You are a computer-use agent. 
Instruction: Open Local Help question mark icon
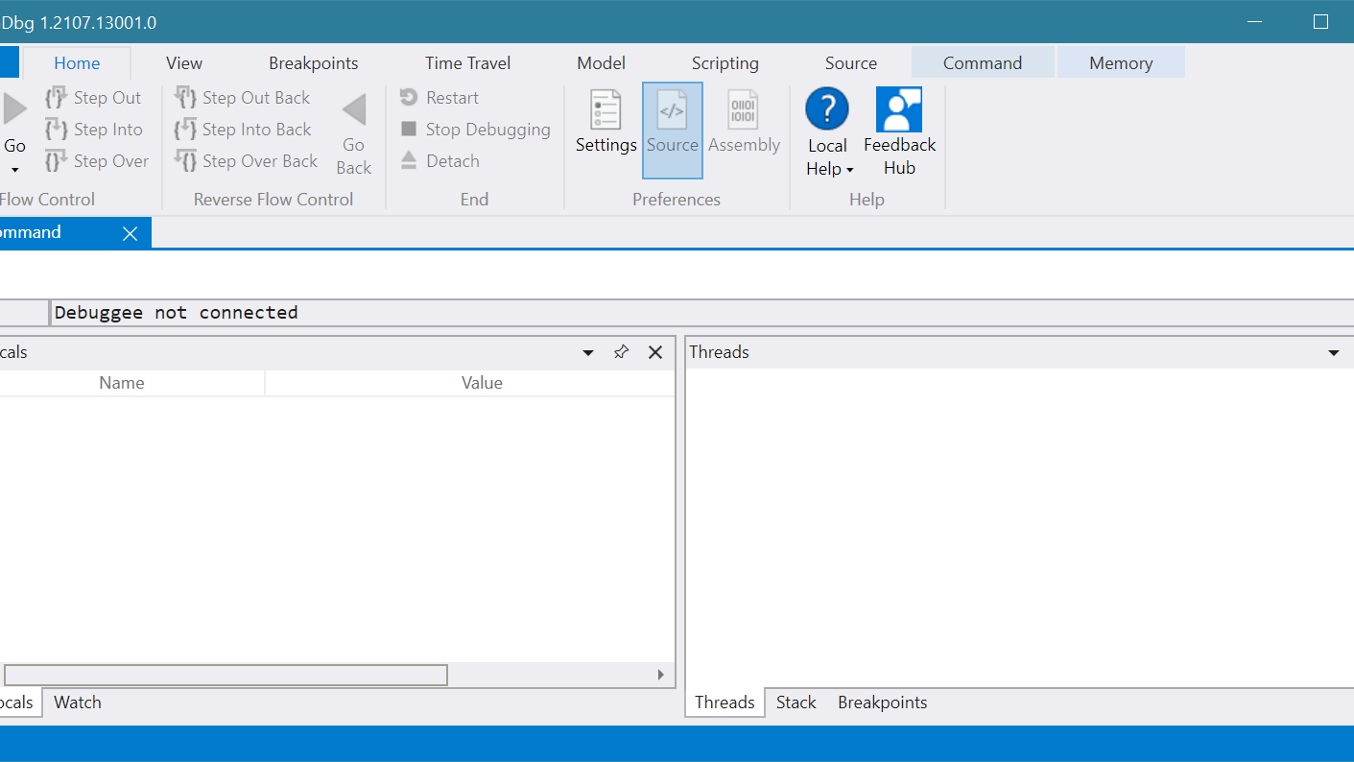tap(827, 109)
